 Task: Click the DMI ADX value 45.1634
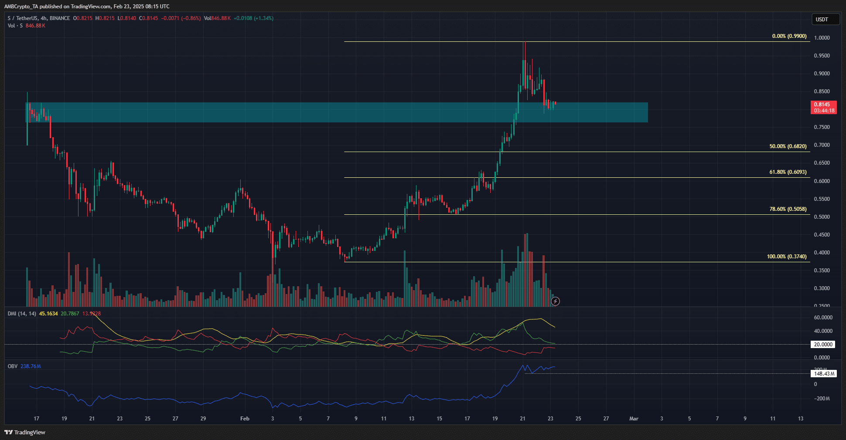48,314
